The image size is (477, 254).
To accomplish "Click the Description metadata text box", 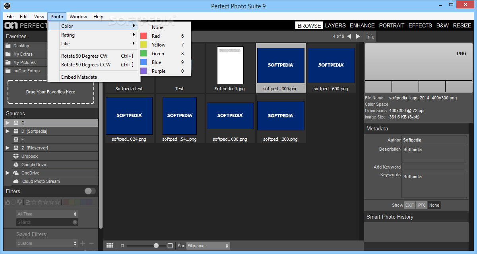I will (x=434, y=153).
